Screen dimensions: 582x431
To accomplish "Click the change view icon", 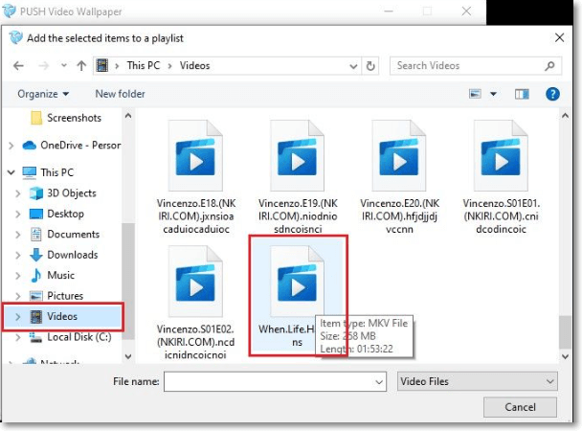I will tap(475, 94).
